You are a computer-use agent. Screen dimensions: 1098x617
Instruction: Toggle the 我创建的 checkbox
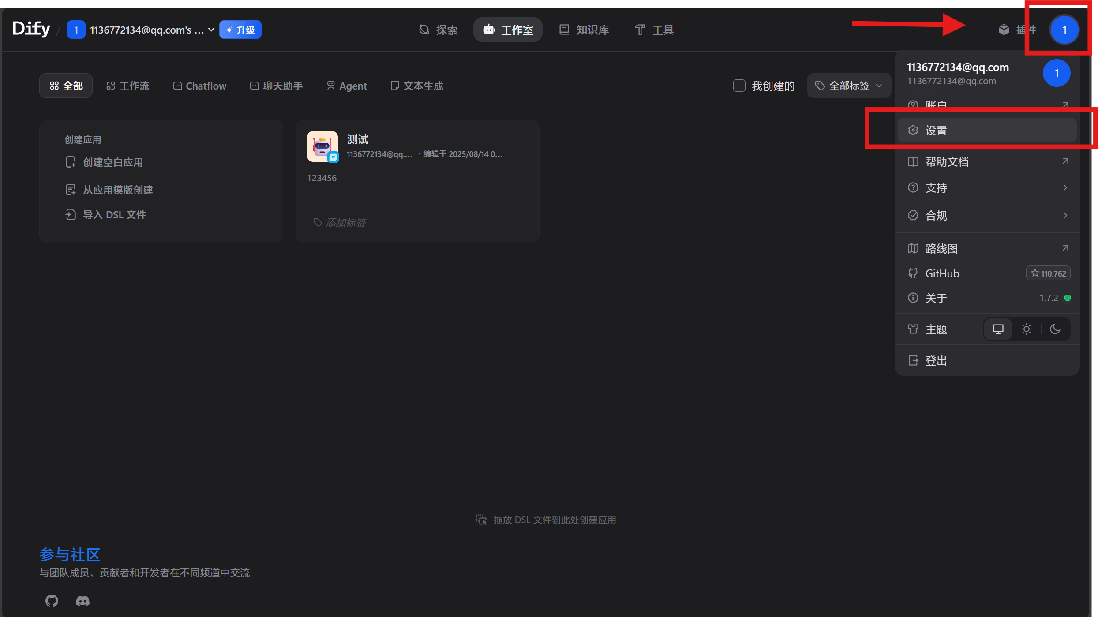pos(739,86)
